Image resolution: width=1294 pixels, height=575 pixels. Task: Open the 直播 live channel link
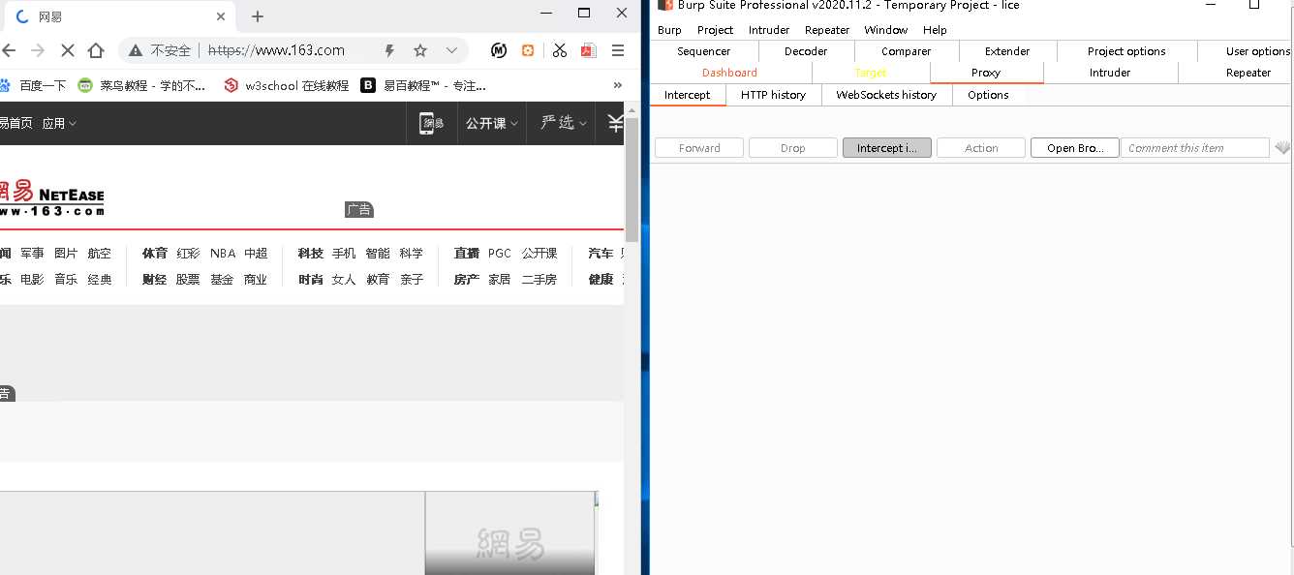coord(466,253)
